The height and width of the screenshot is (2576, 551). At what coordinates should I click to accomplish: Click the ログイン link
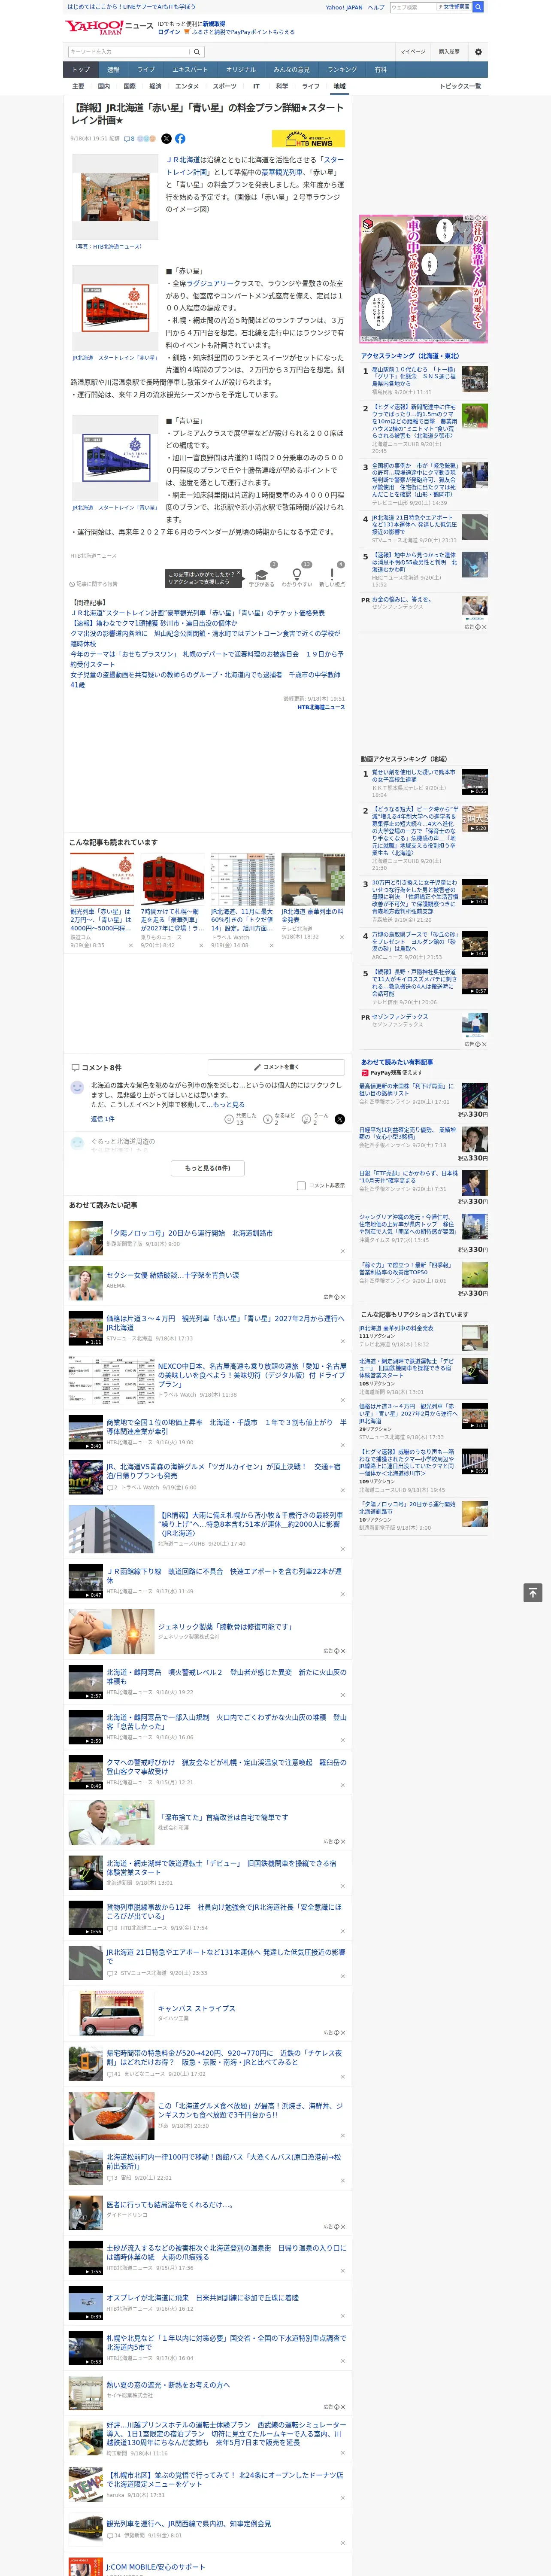click(169, 32)
